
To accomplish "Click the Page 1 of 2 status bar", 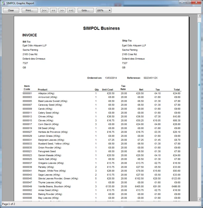I will [x=9, y=204].
